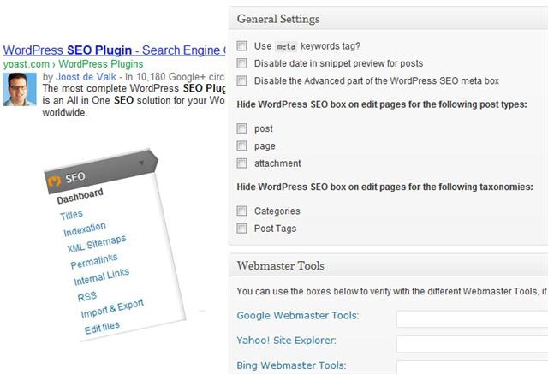
Task: Click the 'The most complete WordPress' snippet line
Action: point(134,88)
